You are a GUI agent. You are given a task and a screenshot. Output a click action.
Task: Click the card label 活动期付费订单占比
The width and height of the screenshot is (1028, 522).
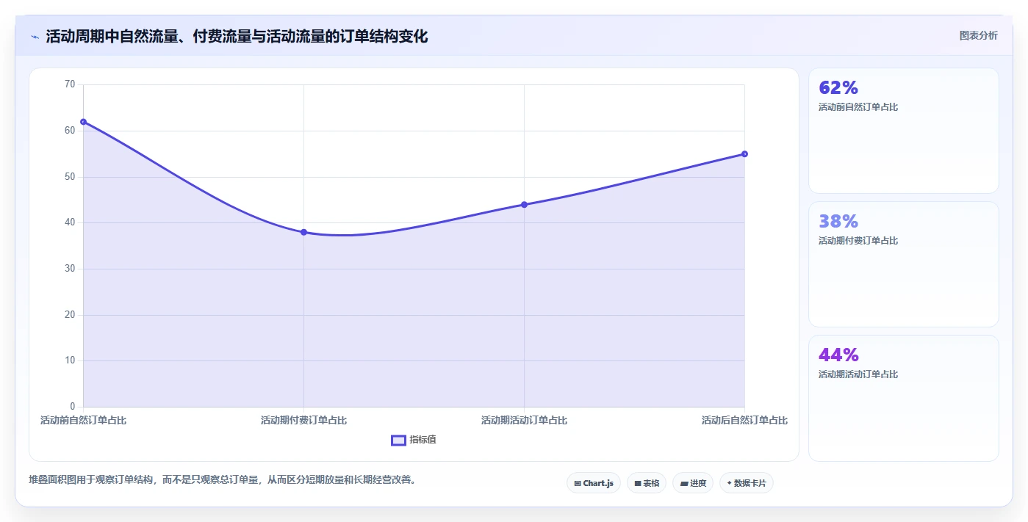[858, 241]
